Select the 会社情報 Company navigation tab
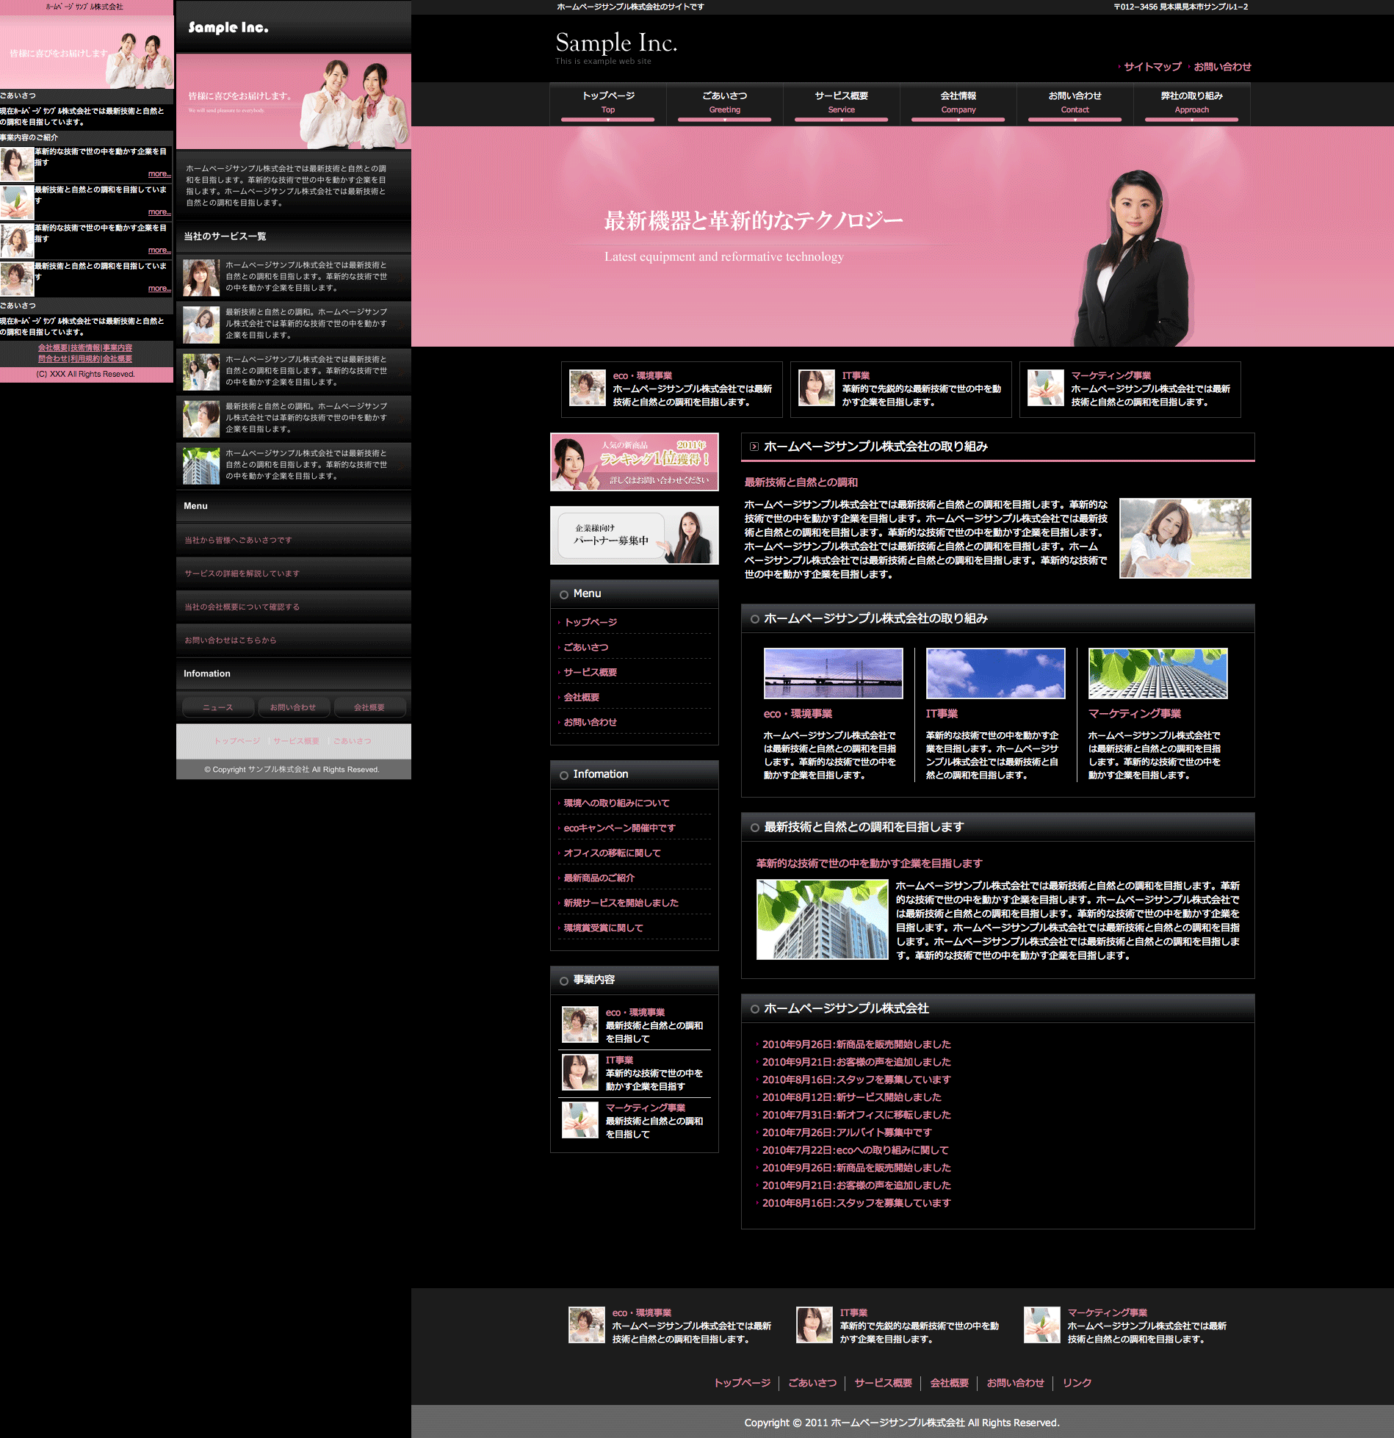 pyautogui.click(x=958, y=102)
